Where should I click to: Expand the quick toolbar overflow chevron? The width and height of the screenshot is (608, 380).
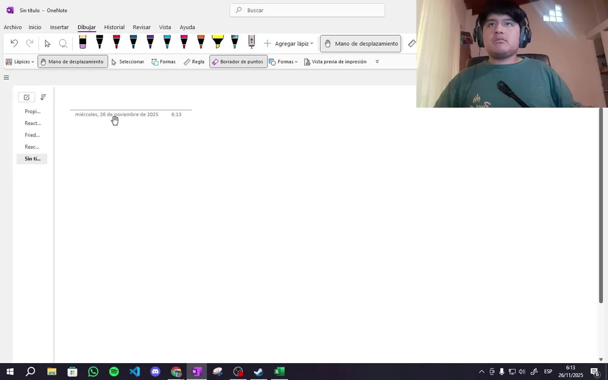[x=377, y=62]
